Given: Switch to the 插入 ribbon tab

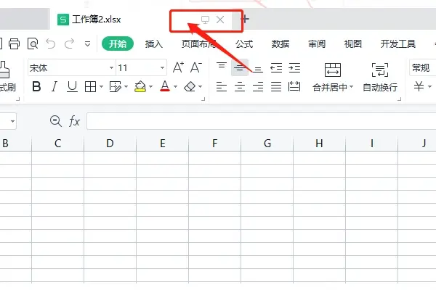Looking at the screenshot, I should point(154,44).
